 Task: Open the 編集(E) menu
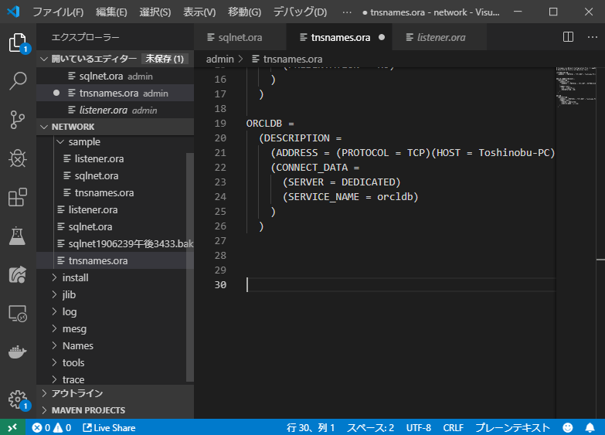[x=111, y=12]
